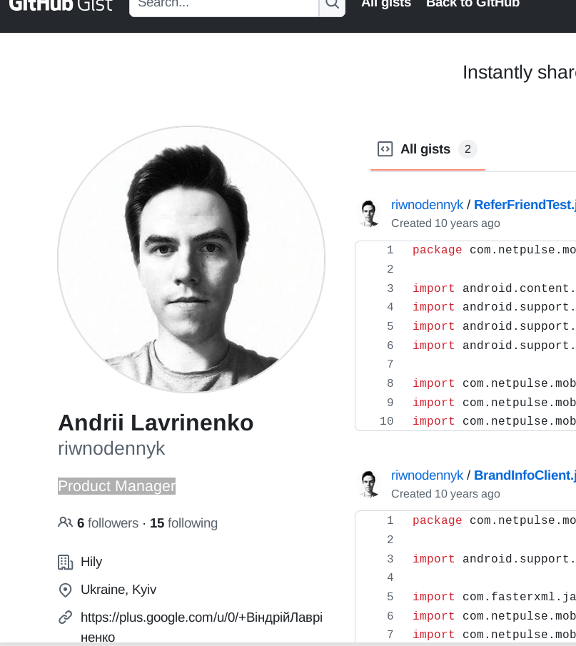Open riwnodennyk link above first gist
The image size is (576, 646).
427,205
